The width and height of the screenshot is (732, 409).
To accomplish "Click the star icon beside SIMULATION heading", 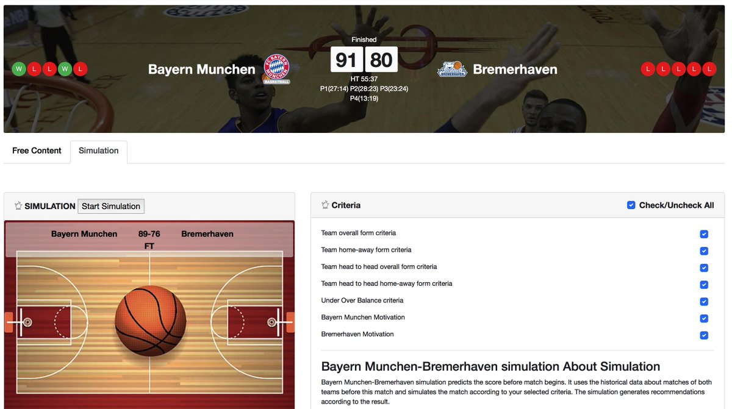I will coord(18,206).
